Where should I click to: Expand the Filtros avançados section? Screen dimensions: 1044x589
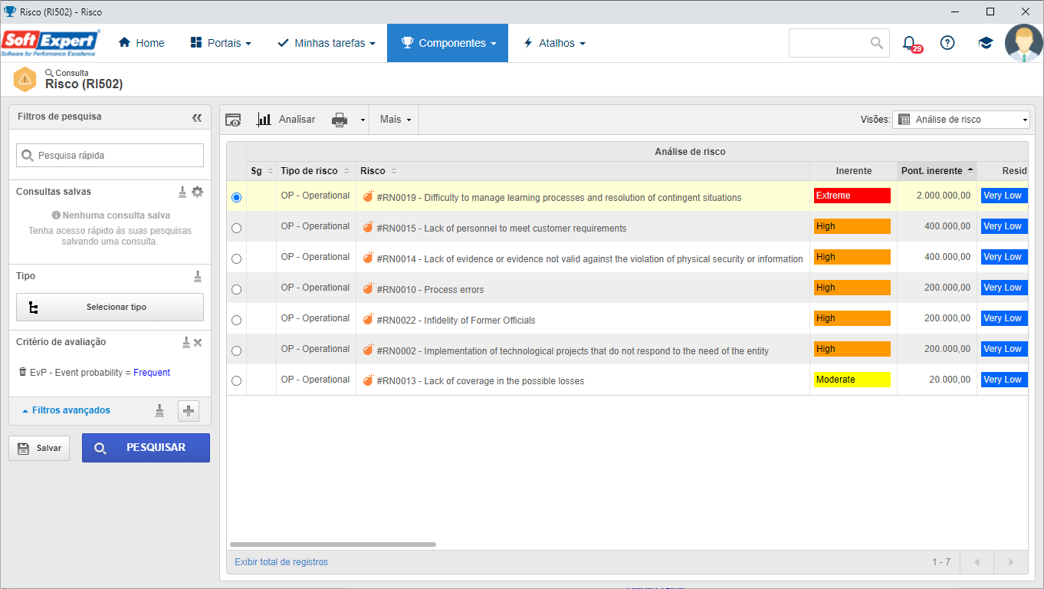pyautogui.click(x=67, y=410)
